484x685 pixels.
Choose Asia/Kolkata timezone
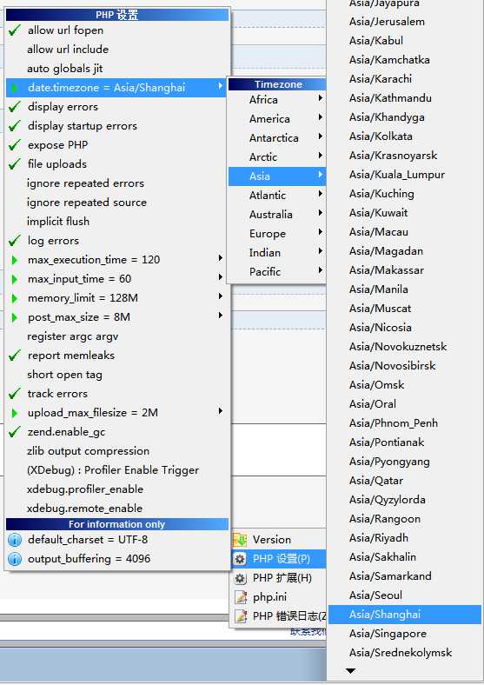point(405,136)
